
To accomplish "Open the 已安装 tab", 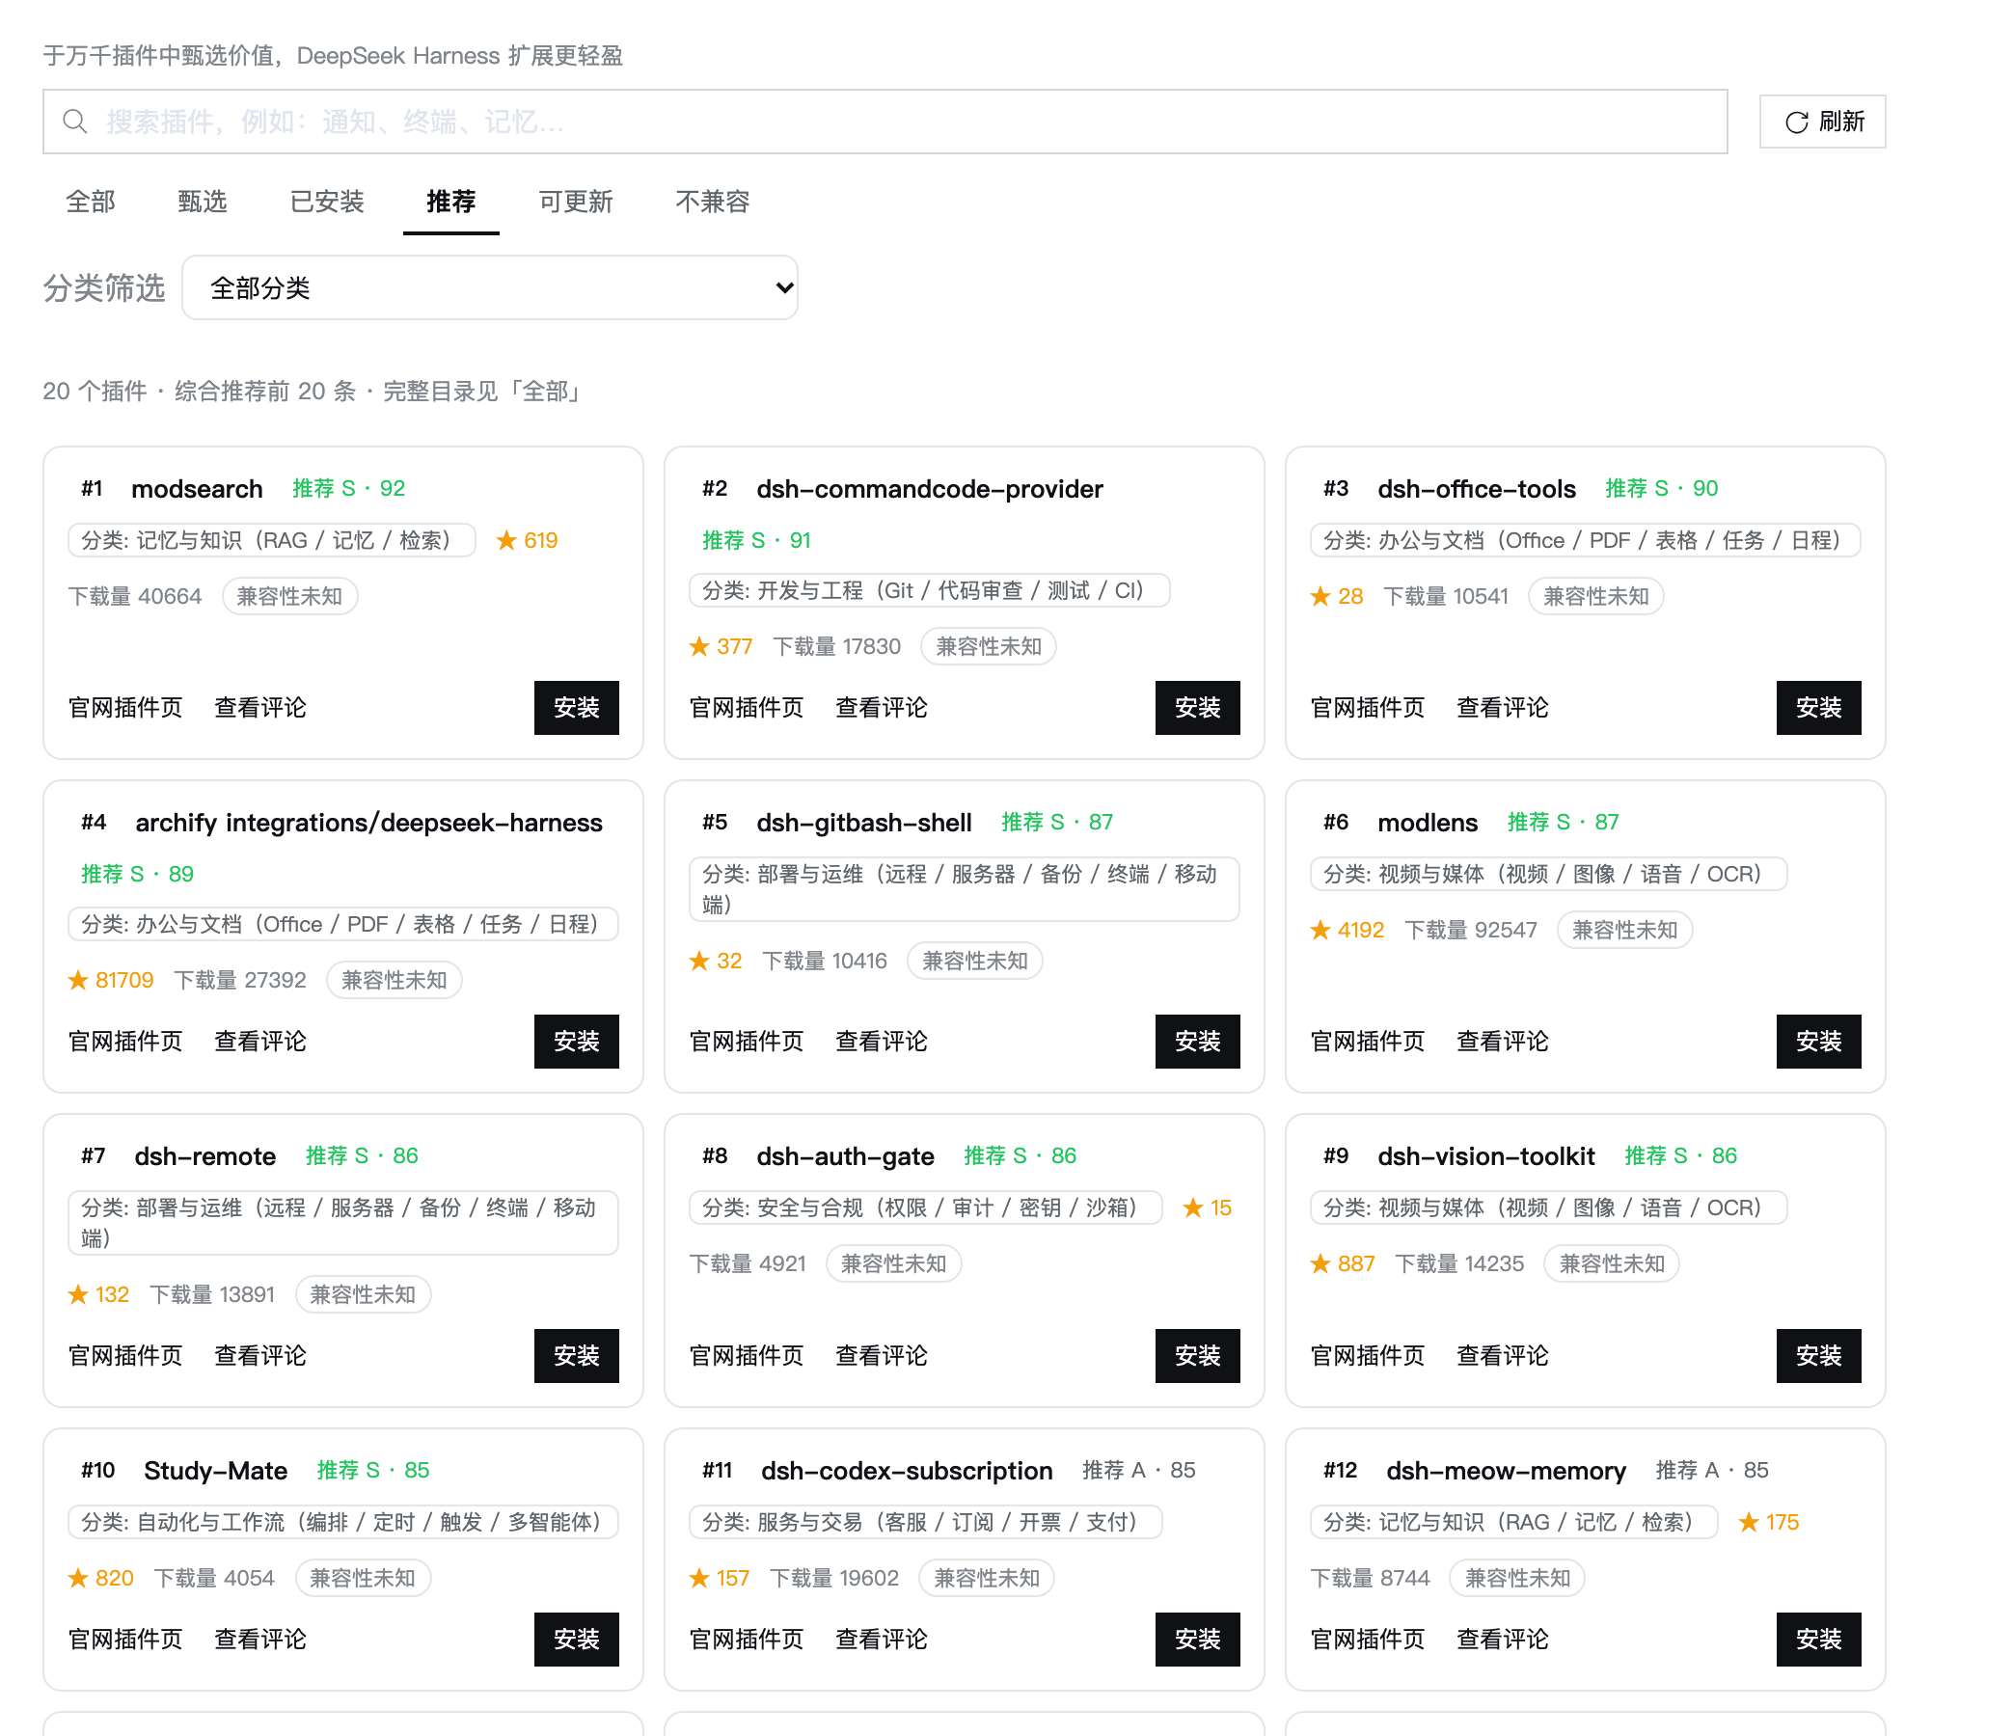I will pyautogui.click(x=327, y=202).
